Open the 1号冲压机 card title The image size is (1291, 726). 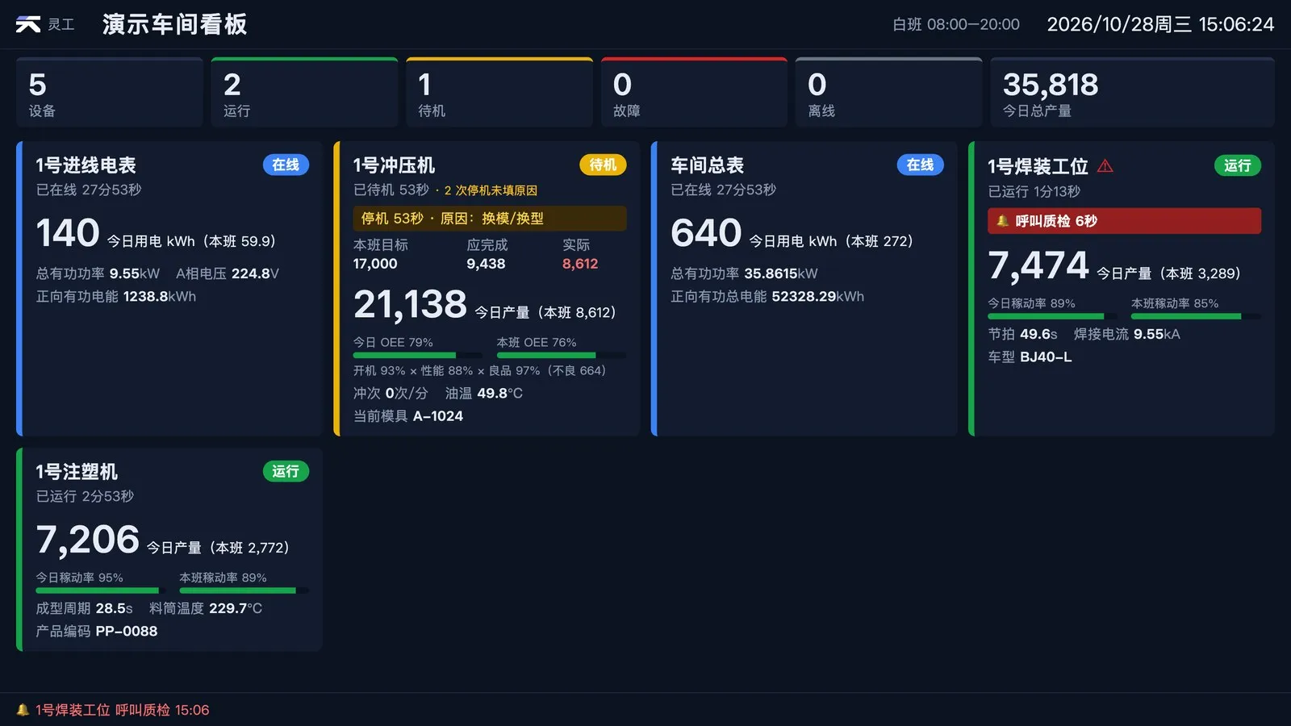tap(394, 165)
